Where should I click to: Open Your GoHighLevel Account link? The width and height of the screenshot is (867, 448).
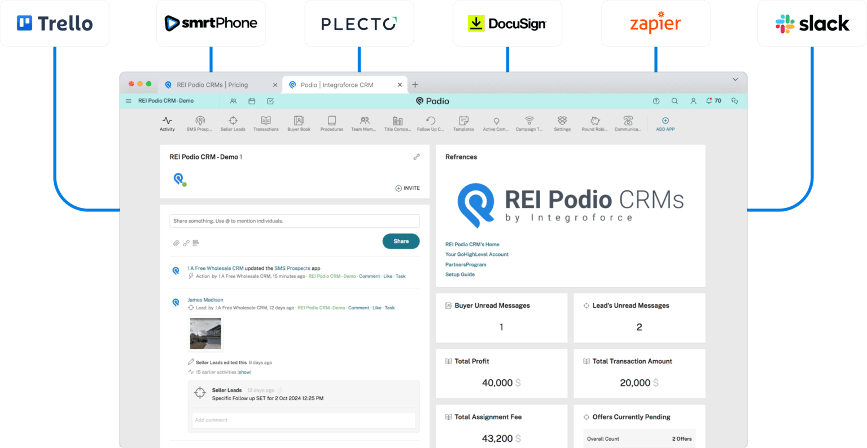coord(477,255)
